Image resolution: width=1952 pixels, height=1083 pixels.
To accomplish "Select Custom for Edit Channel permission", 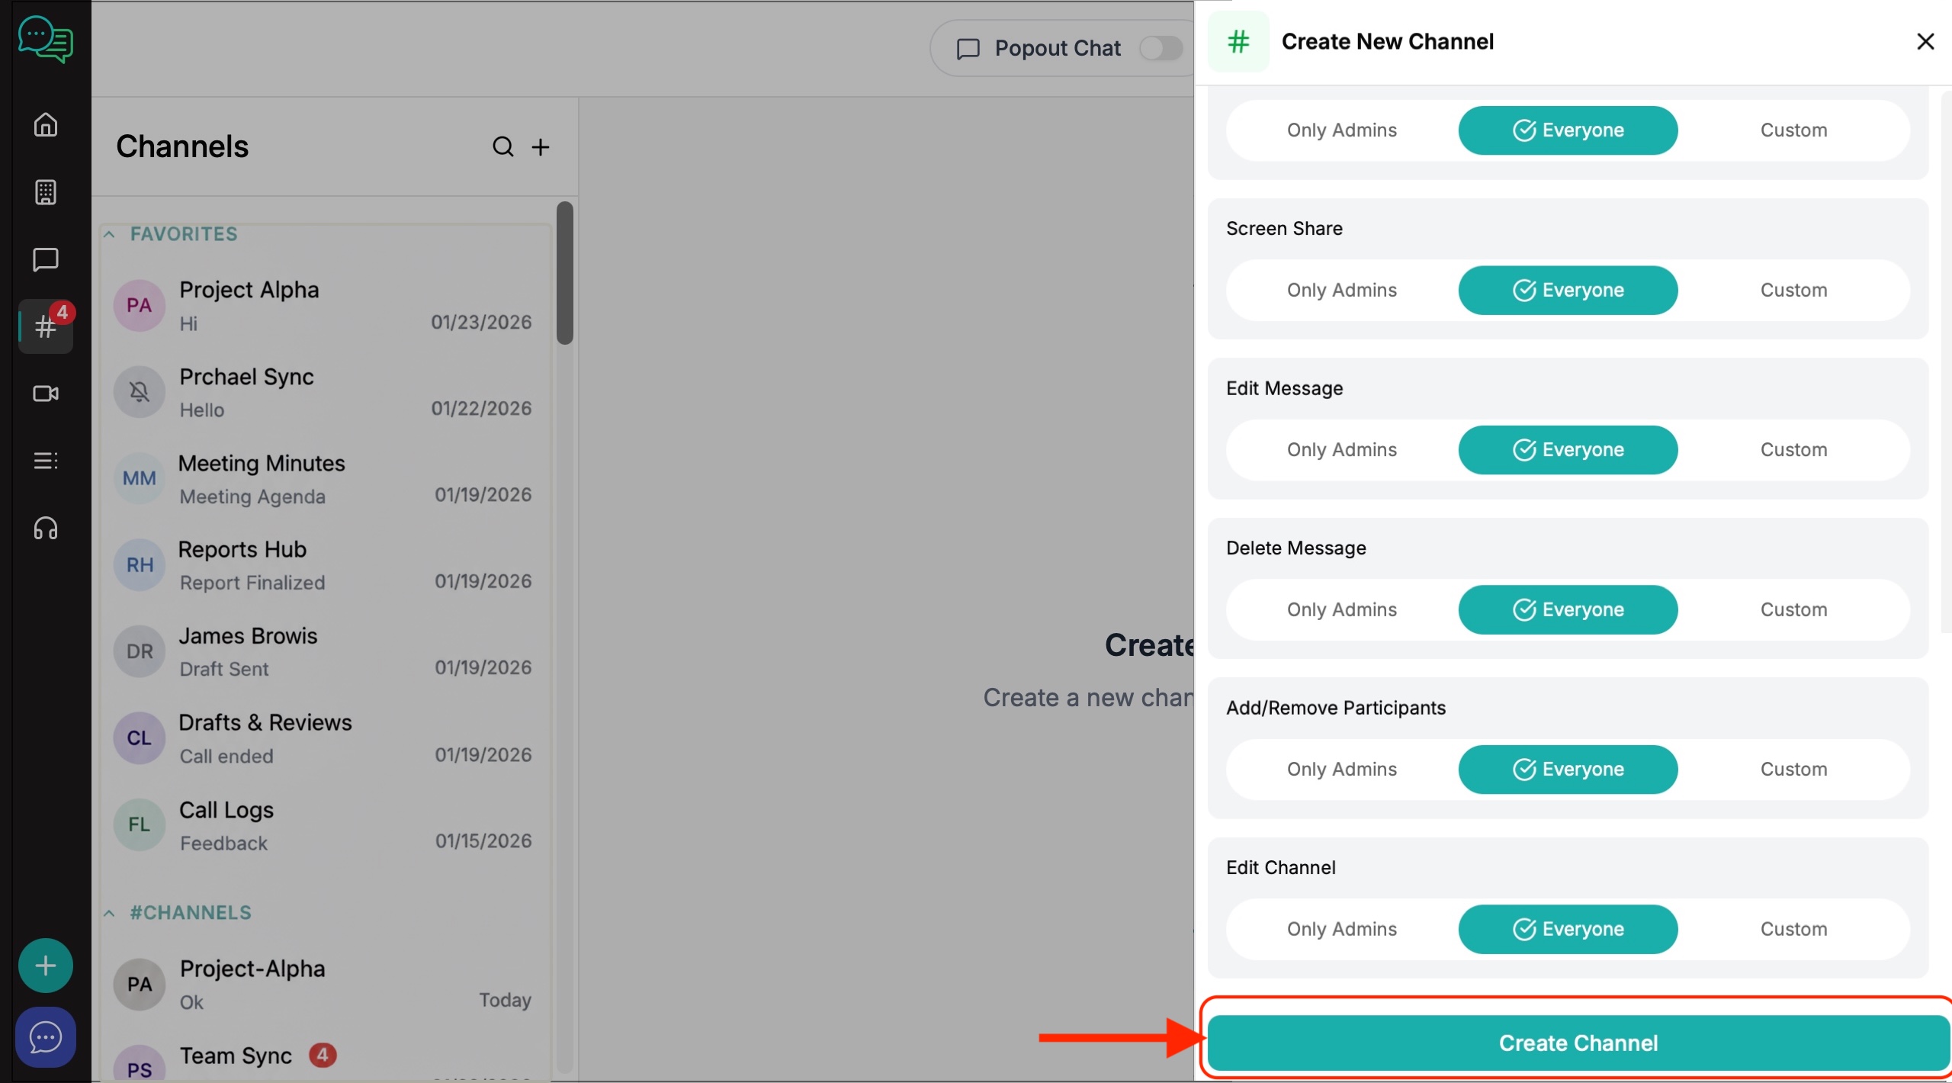I will tap(1793, 929).
